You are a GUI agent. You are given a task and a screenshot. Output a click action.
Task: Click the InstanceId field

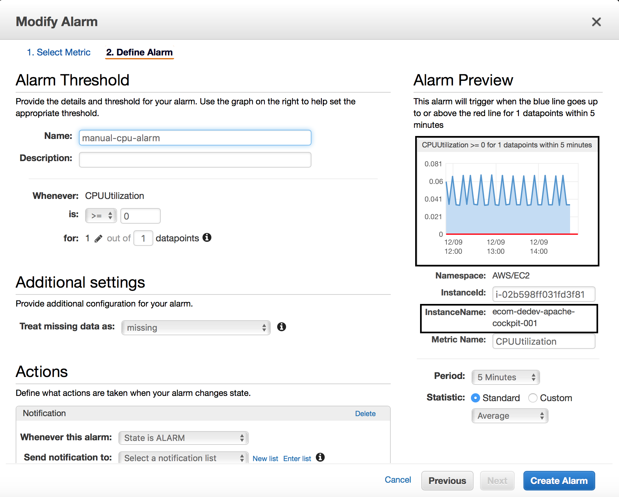[544, 294]
